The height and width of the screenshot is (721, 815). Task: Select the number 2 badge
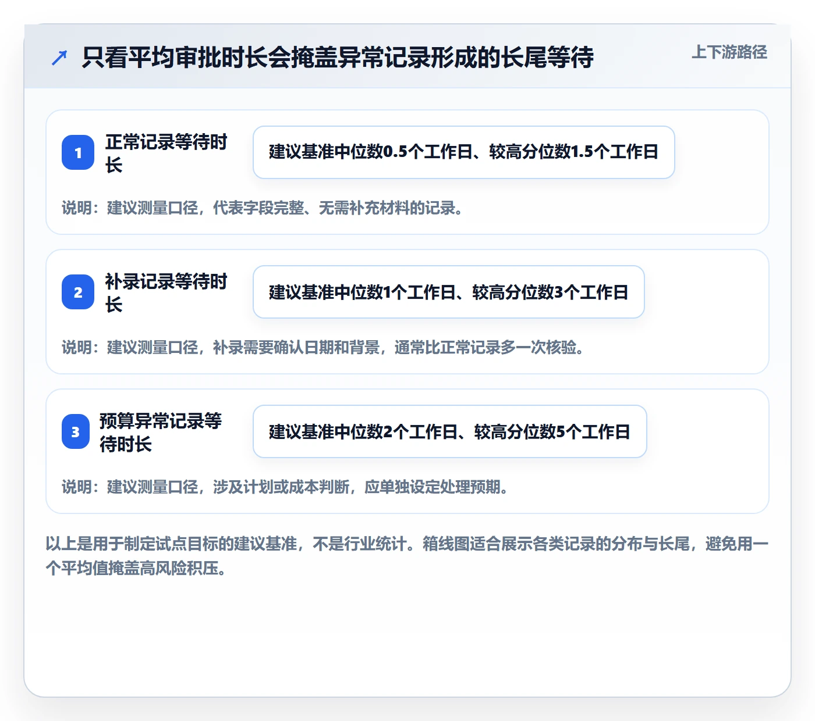coord(78,292)
